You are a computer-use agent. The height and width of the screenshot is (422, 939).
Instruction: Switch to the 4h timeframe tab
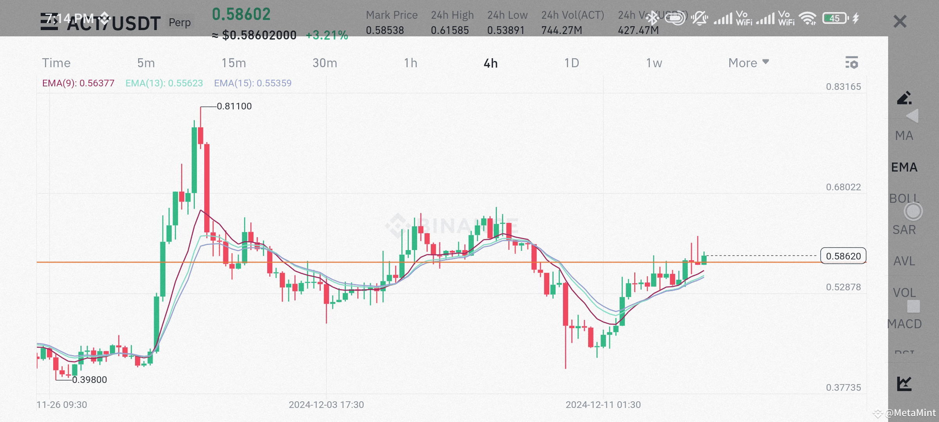pos(490,63)
